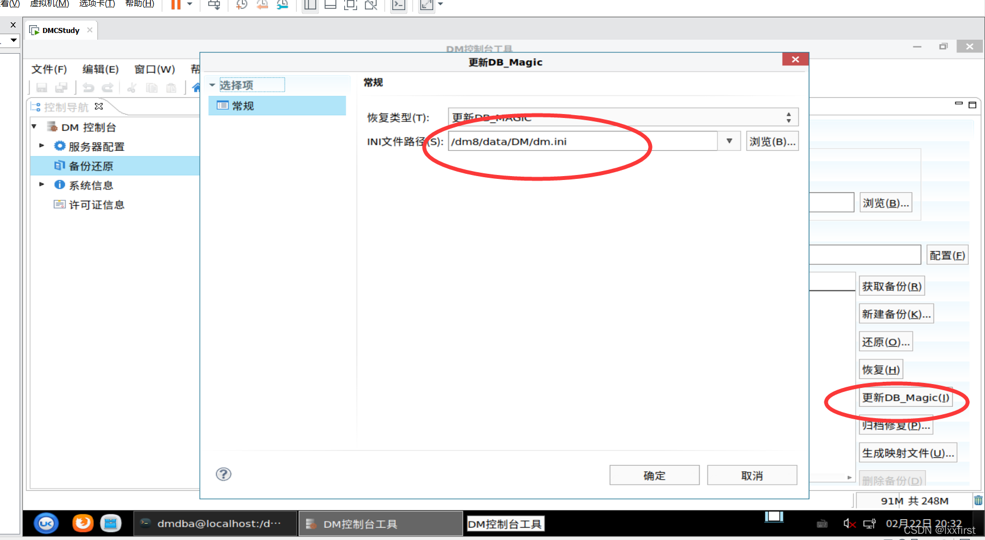Click 浏览(B)... button in the dialog
This screenshot has width=985, height=540.
click(x=772, y=141)
